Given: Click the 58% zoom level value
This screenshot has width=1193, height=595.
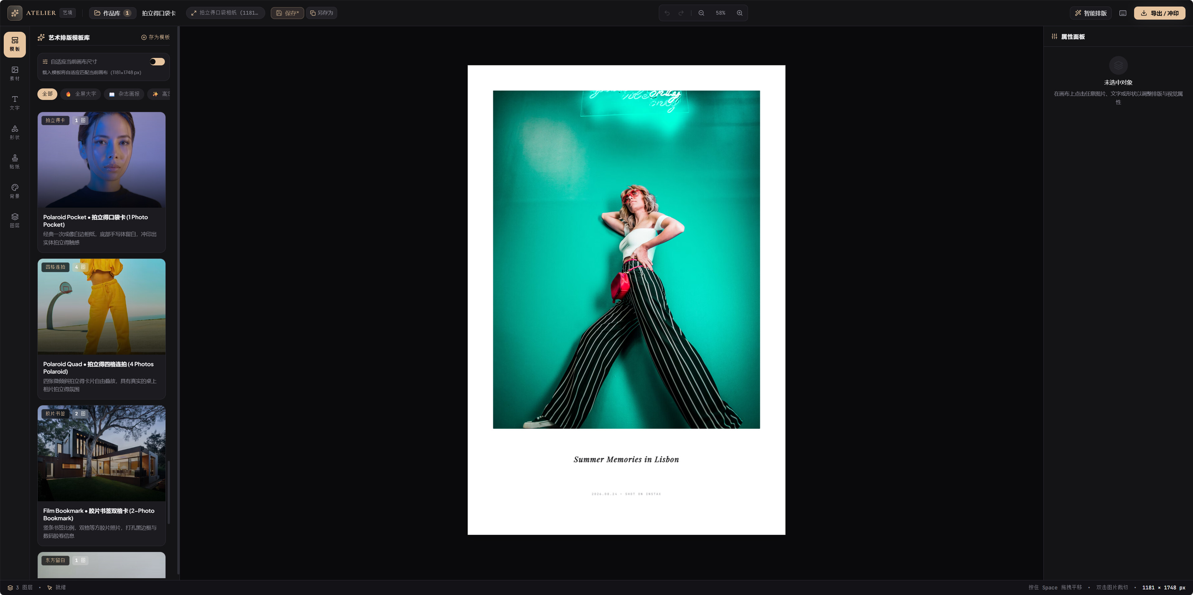Looking at the screenshot, I should click(x=720, y=13).
